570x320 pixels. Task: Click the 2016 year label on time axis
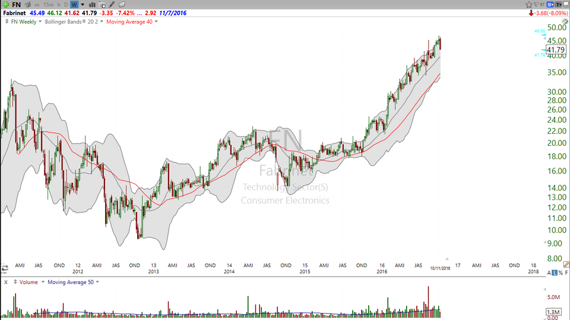coord(382,271)
